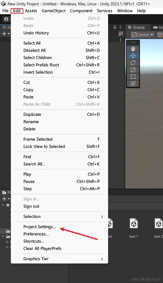The width and height of the screenshot is (163, 283).
Task: Select the Hand view tool
Action: 133,49
